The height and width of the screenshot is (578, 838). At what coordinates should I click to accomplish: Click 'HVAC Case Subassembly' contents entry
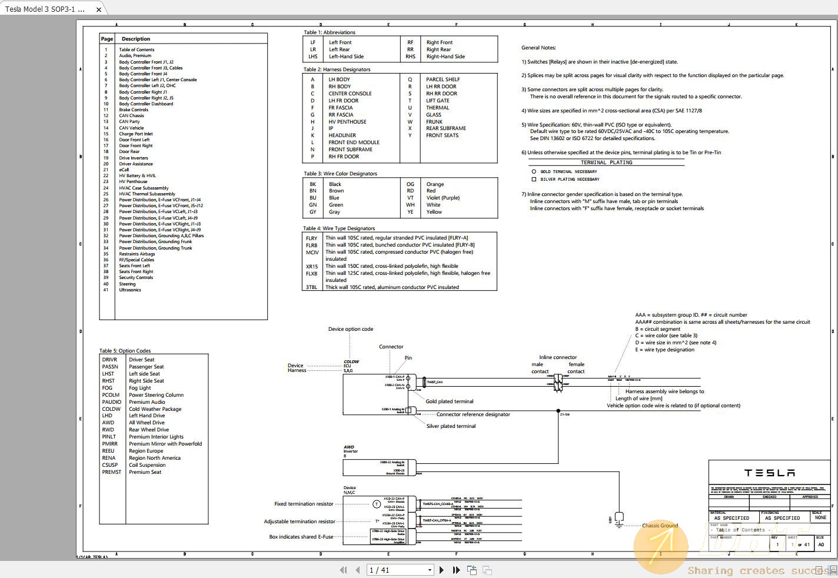tap(144, 188)
